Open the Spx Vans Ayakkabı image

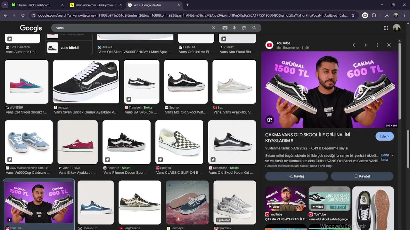tap(234, 81)
